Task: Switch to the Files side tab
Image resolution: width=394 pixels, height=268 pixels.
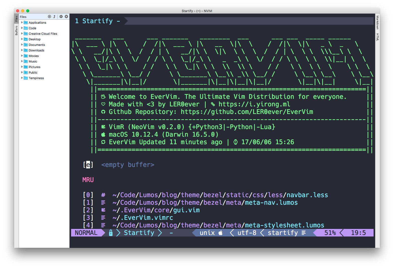Action: click(16, 19)
